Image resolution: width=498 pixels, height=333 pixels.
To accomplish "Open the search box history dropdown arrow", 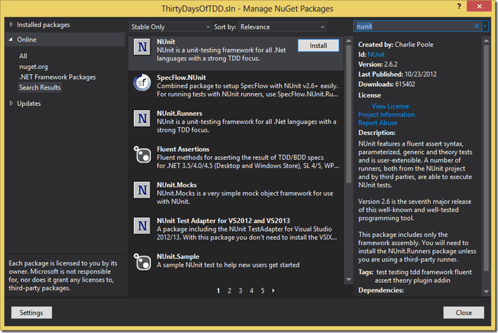I will pos(485,26).
